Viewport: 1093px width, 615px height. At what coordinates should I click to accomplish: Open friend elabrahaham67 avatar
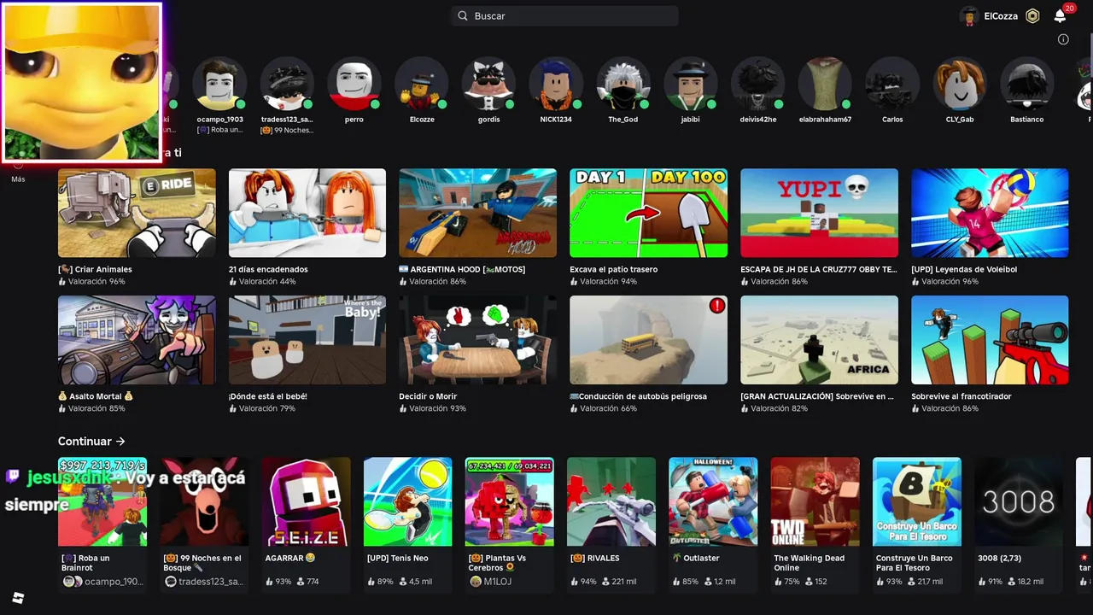825,84
